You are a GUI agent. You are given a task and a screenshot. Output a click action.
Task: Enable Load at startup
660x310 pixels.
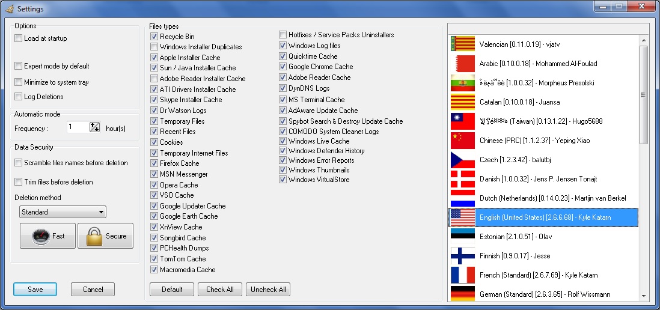point(18,38)
